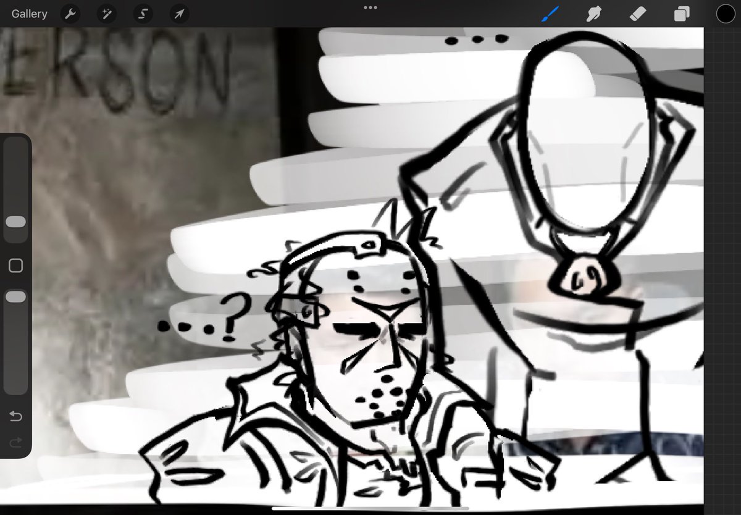The width and height of the screenshot is (741, 515).
Task: Select the Smudge tool
Action: (594, 14)
